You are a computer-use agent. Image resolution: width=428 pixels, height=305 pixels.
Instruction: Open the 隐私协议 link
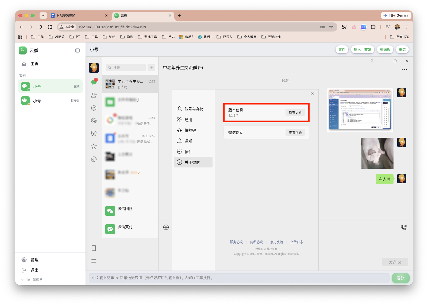click(256, 242)
